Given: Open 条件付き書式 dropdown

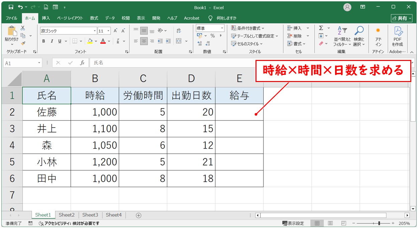Looking at the screenshot, I should point(247,28).
